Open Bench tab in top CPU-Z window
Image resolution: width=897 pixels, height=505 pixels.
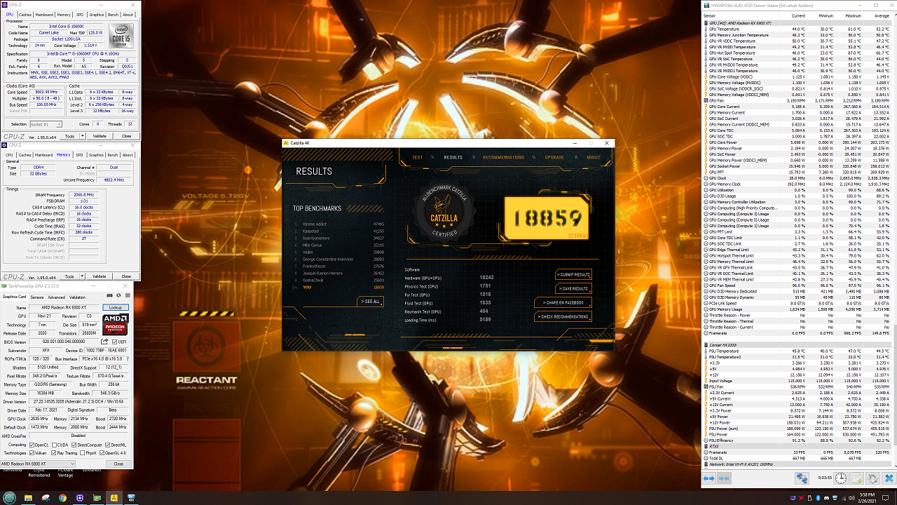[113, 15]
